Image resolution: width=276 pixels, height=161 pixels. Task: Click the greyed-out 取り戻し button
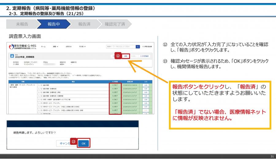coord(134,56)
